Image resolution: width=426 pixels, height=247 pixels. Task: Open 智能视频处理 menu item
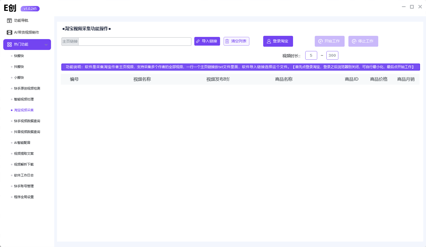pyautogui.click(x=24, y=99)
